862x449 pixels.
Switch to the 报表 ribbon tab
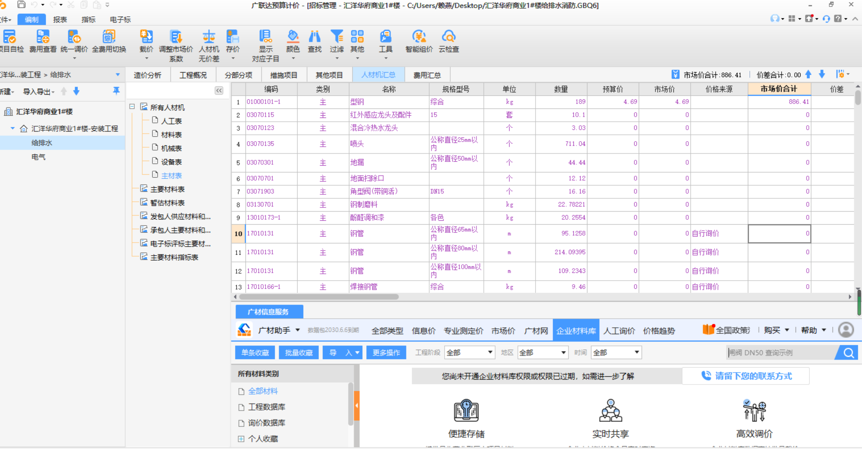coord(60,20)
